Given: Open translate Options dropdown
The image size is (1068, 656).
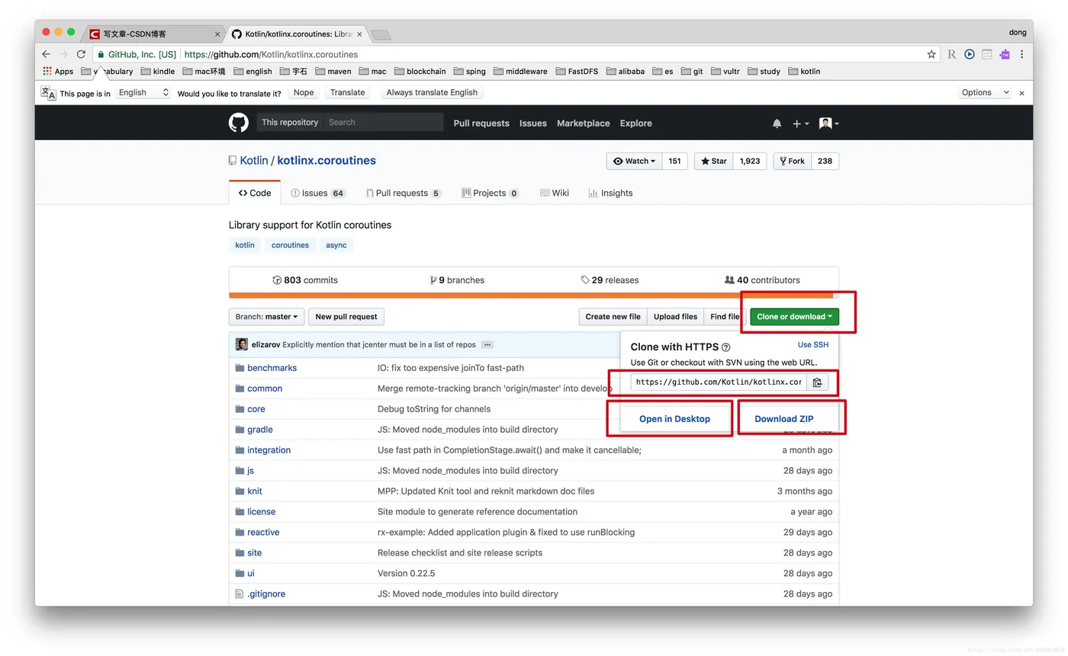Looking at the screenshot, I should point(986,92).
